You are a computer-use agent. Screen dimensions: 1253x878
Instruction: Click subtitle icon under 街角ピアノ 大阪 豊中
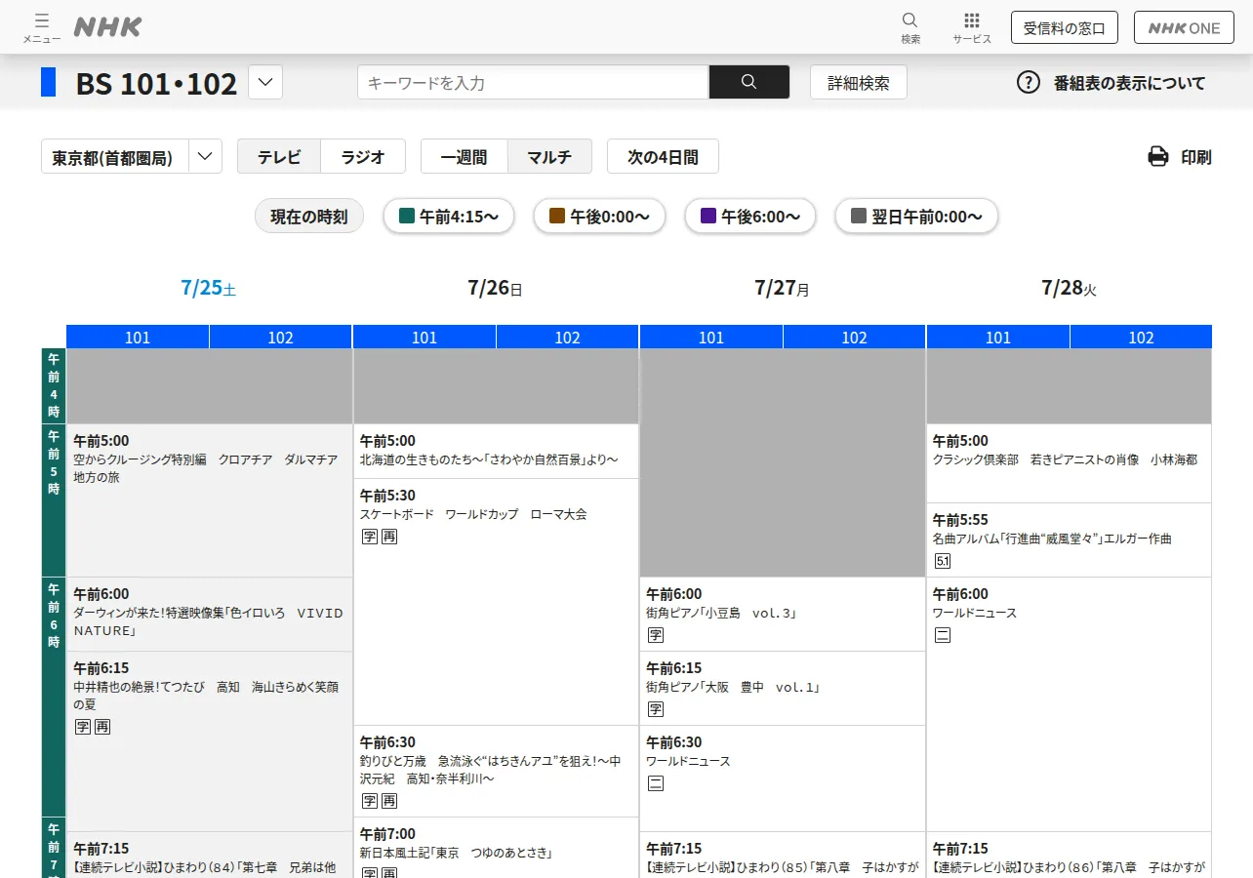(x=656, y=709)
